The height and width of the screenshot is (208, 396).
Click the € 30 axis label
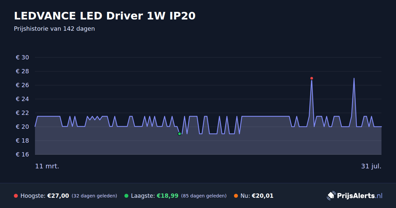[x=22, y=57]
